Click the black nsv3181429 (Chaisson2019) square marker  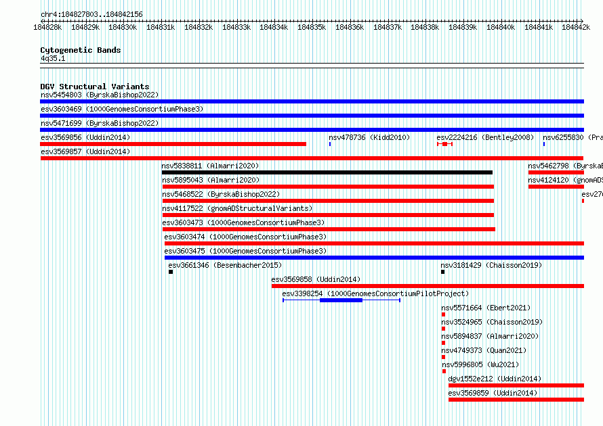442,272
